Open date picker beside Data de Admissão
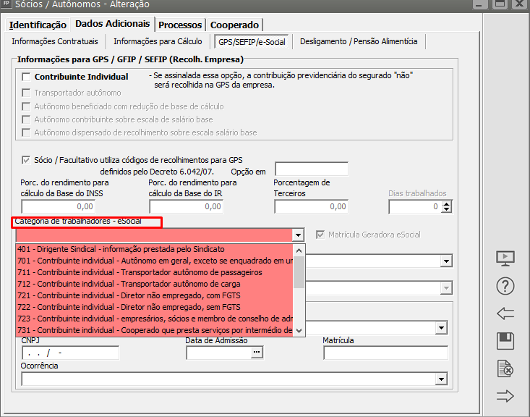This screenshot has height=417, width=530. 256,353
